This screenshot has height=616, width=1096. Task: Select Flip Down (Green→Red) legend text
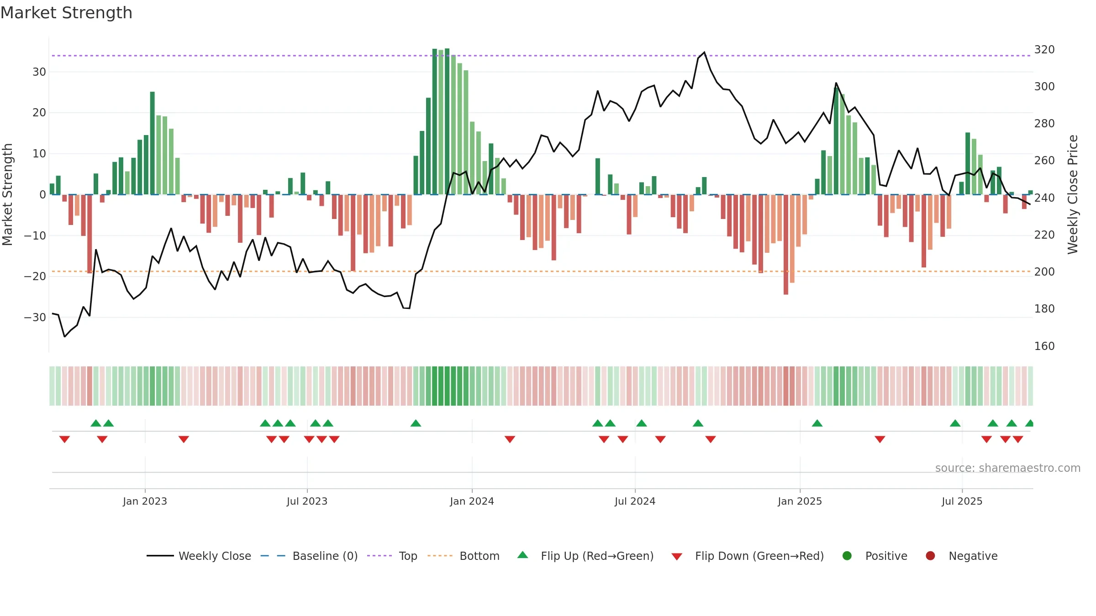759,556
